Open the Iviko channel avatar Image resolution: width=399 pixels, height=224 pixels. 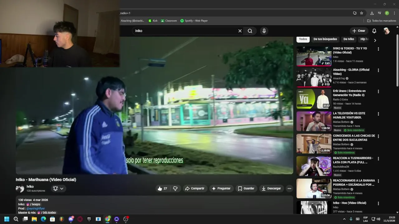pyautogui.click(x=20, y=189)
